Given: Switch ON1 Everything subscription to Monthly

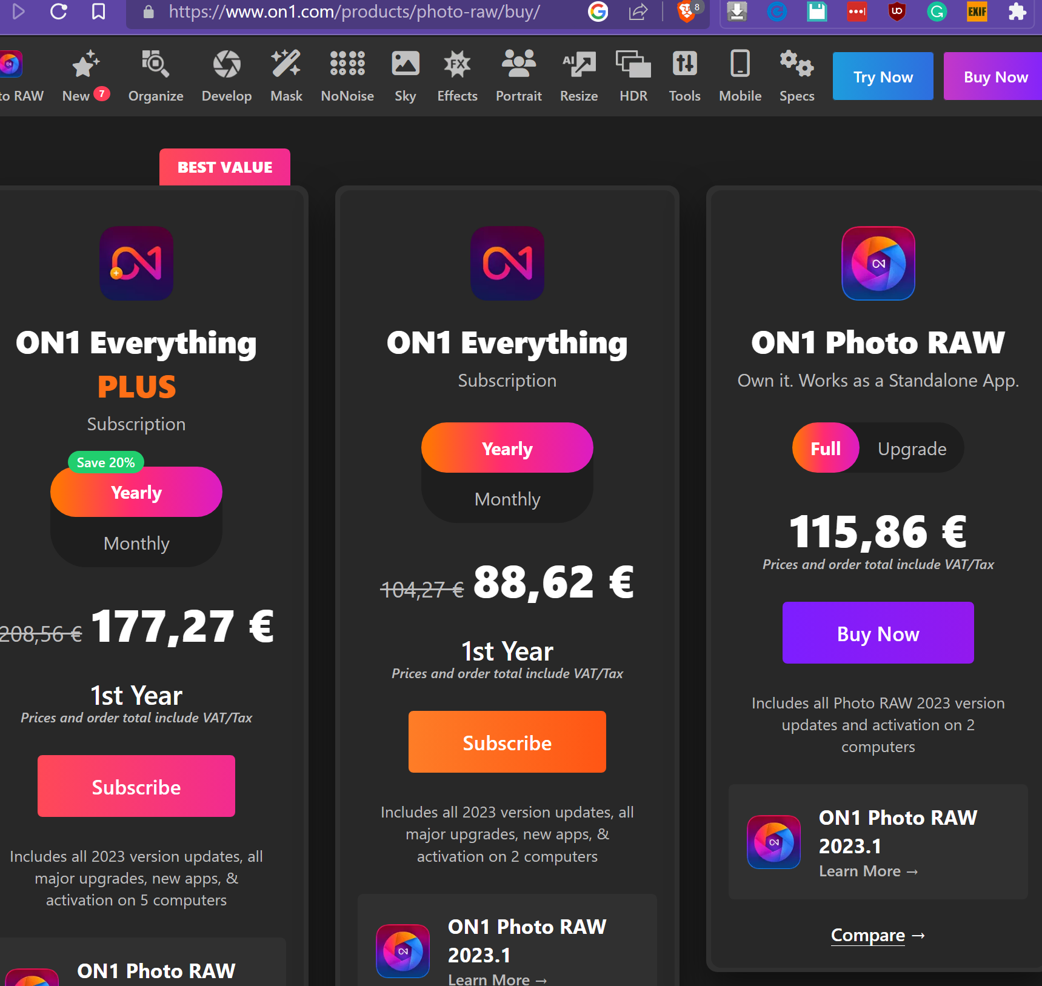Looking at the screenshot, I should pyautogui.click(x=507, y=499).
